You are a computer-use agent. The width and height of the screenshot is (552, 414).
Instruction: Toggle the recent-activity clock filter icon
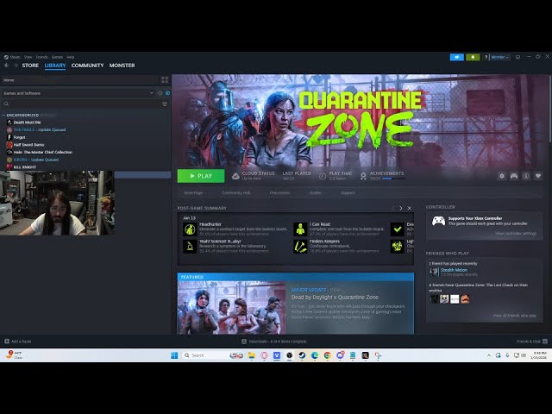pyautogui.click(x=160, y=92)
